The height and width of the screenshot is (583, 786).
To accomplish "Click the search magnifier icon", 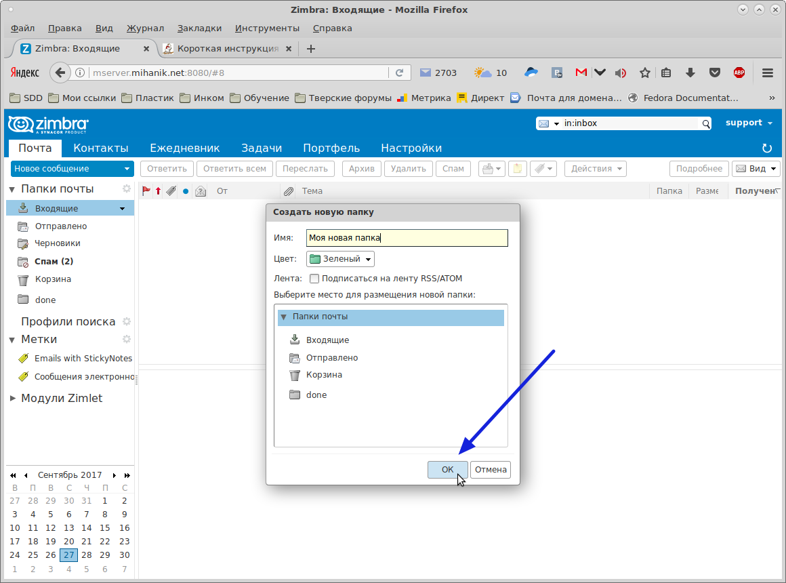I will (706, 123).
